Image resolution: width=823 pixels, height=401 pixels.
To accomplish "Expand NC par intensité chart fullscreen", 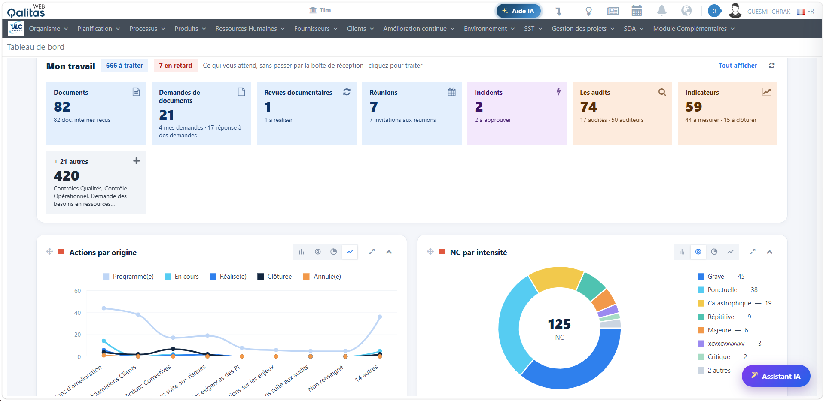I will click(x=753, y=252).
